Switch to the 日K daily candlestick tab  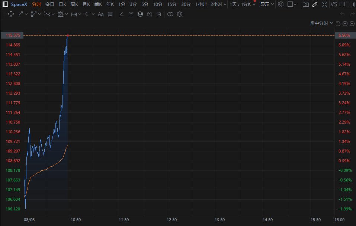(x=62, y=4)
